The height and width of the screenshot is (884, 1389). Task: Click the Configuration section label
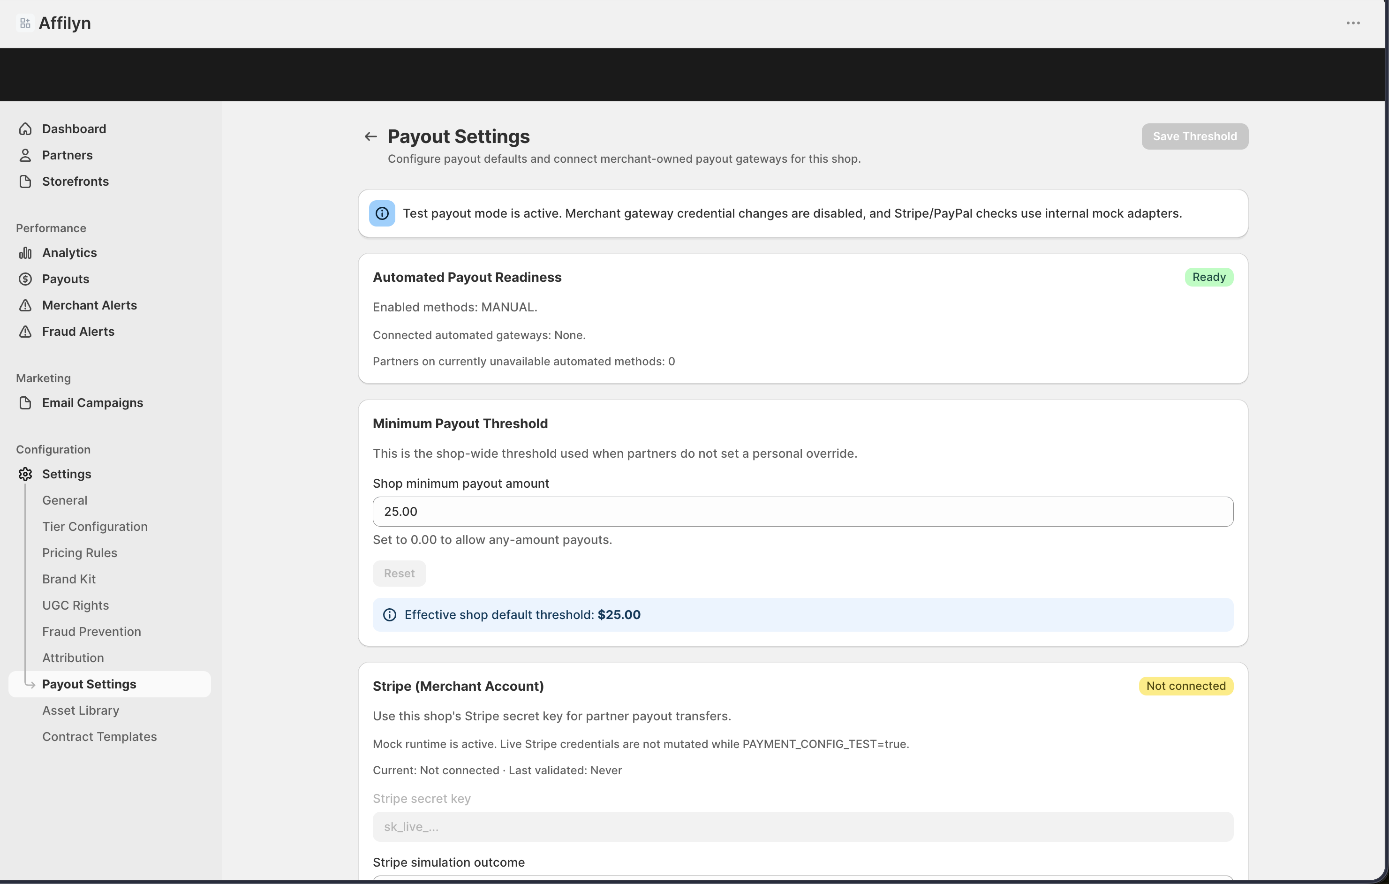point(53,449)
